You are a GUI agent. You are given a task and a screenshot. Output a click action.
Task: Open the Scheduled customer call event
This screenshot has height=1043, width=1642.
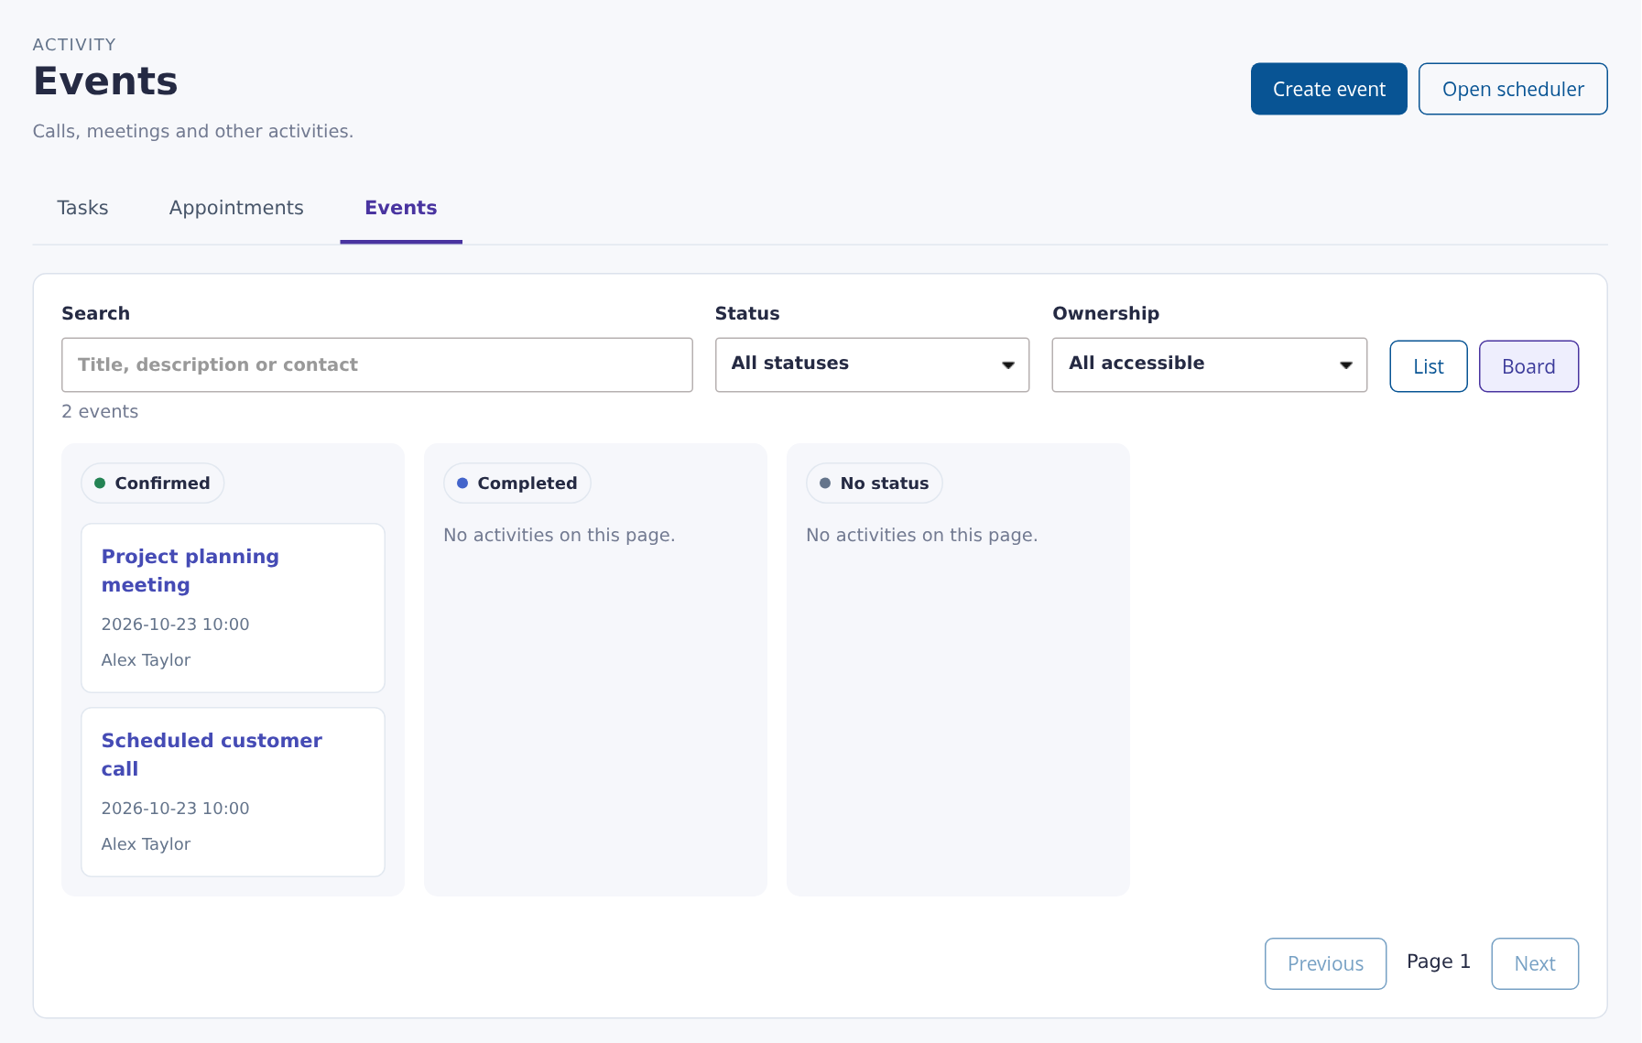click(x=212, y=755)
